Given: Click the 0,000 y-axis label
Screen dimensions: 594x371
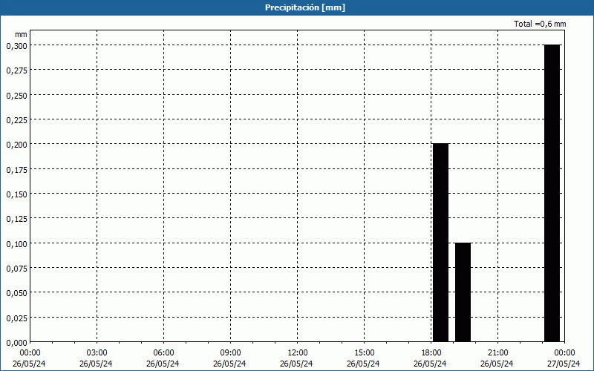Looking at the screenshot, I should (x=16, y=343).
